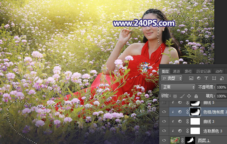
Task: Click the 不透明度 opacity value field
Action: click(221, 87)
